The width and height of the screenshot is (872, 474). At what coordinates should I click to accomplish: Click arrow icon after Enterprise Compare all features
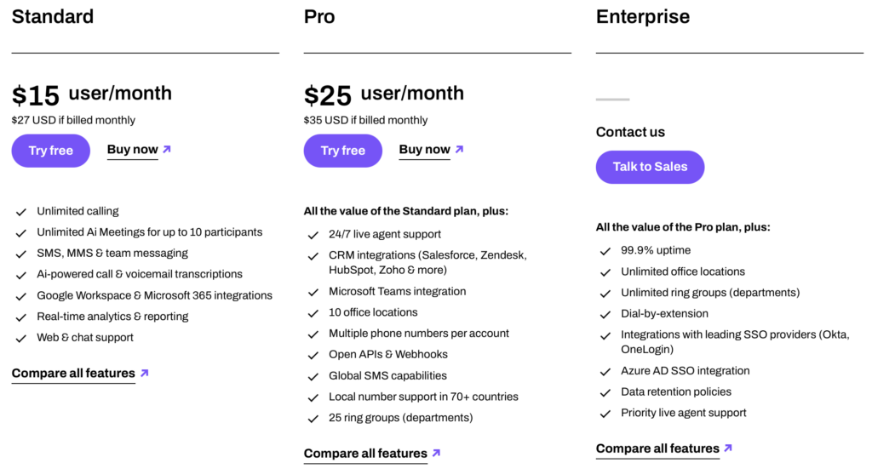pyautogui.click(x=728, y=448)
